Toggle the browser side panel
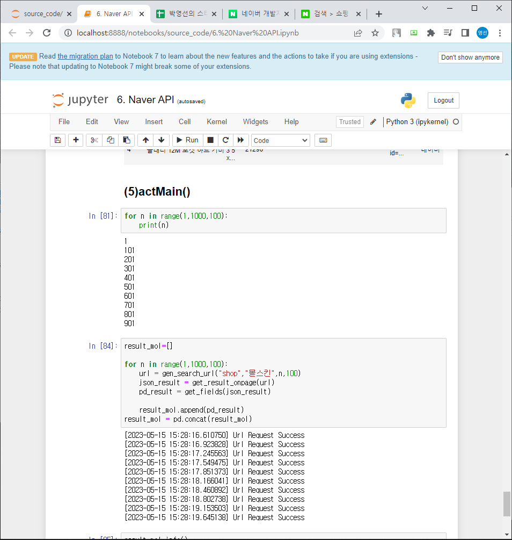Viewport: 512px width, 540px height. 465,33
